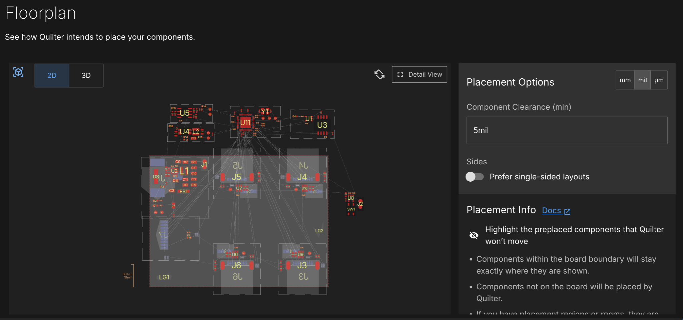This screenshot has height=320, width=683.
Task: Select mil units
Action: tap(642, 80)
